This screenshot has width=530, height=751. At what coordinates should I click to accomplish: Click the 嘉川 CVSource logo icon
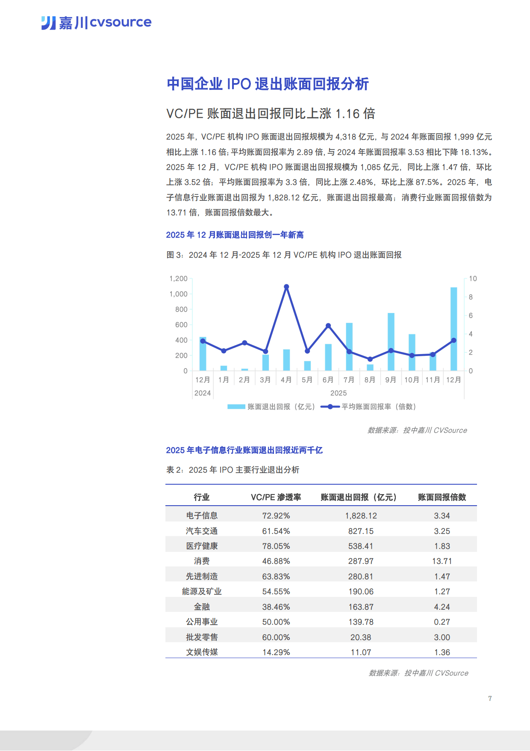coord(48,23)
